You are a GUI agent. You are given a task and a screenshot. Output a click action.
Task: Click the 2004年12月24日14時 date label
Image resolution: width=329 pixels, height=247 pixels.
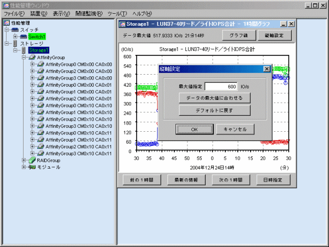click(x=212, y=167)
